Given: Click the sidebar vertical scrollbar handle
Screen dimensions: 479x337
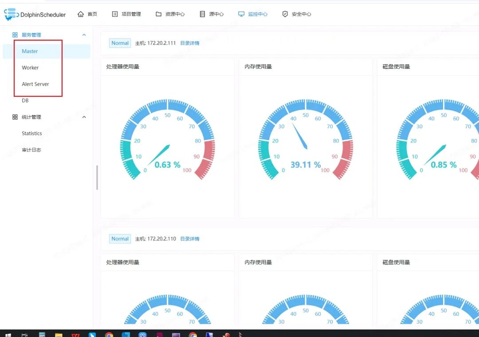Looking at the screenshot, I should pyautogui.click(x=97, y=177).
